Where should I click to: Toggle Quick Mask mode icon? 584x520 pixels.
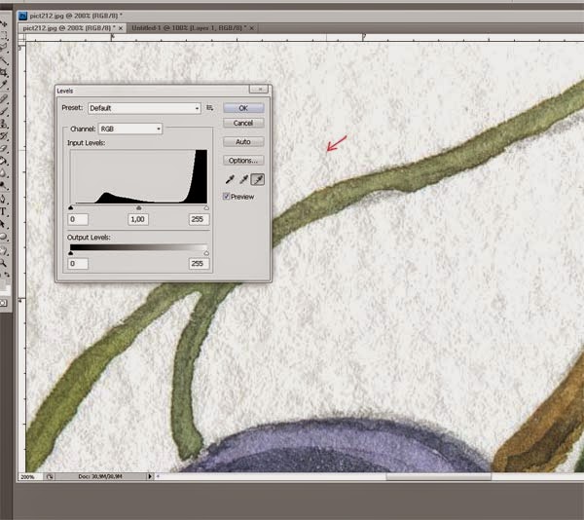point(4,303)
